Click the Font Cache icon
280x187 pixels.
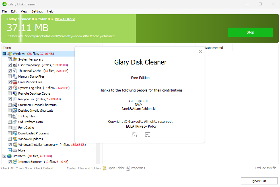(15, 128)
